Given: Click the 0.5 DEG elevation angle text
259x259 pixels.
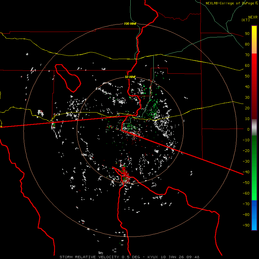Looking at the screenshot, I should [131, 257].
